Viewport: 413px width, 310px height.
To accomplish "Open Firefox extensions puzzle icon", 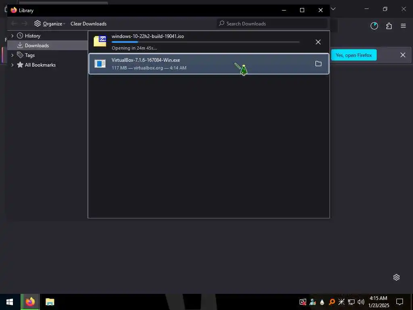I will pos(389,26).
